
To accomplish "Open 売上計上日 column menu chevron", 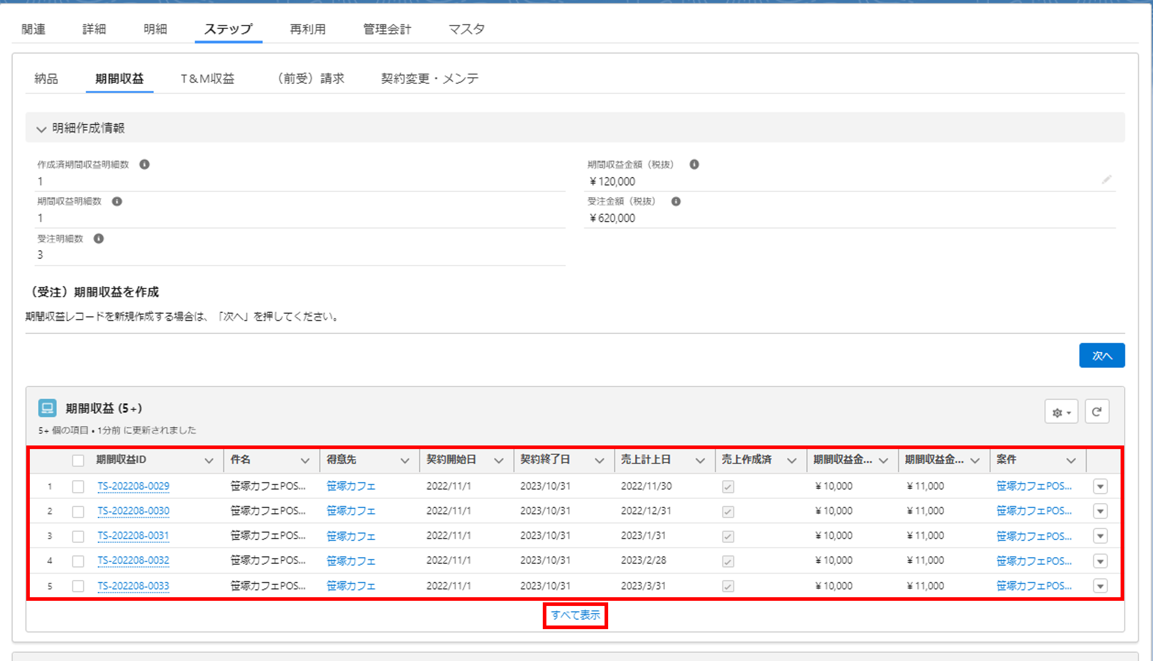I will pyautogui.click(x=700, y=460).
